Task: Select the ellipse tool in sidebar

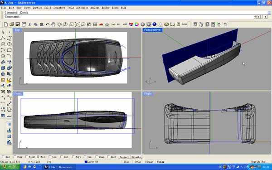Action: (x=9, y=44)
